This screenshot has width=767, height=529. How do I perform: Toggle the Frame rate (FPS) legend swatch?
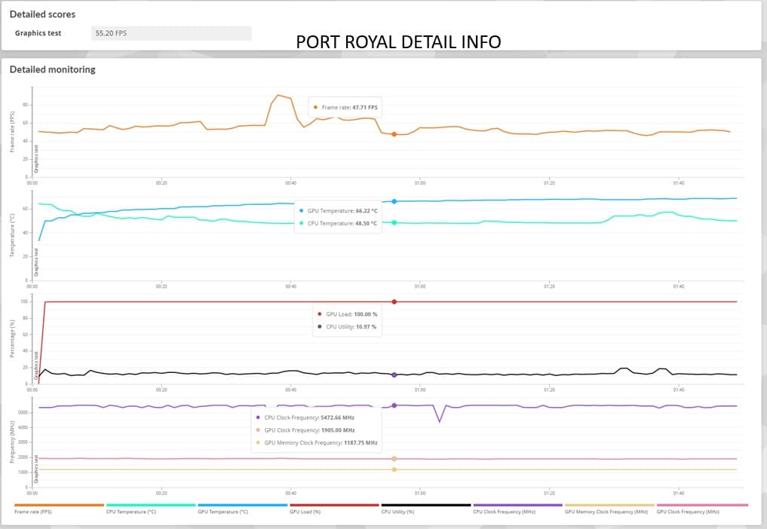point(59,505)
